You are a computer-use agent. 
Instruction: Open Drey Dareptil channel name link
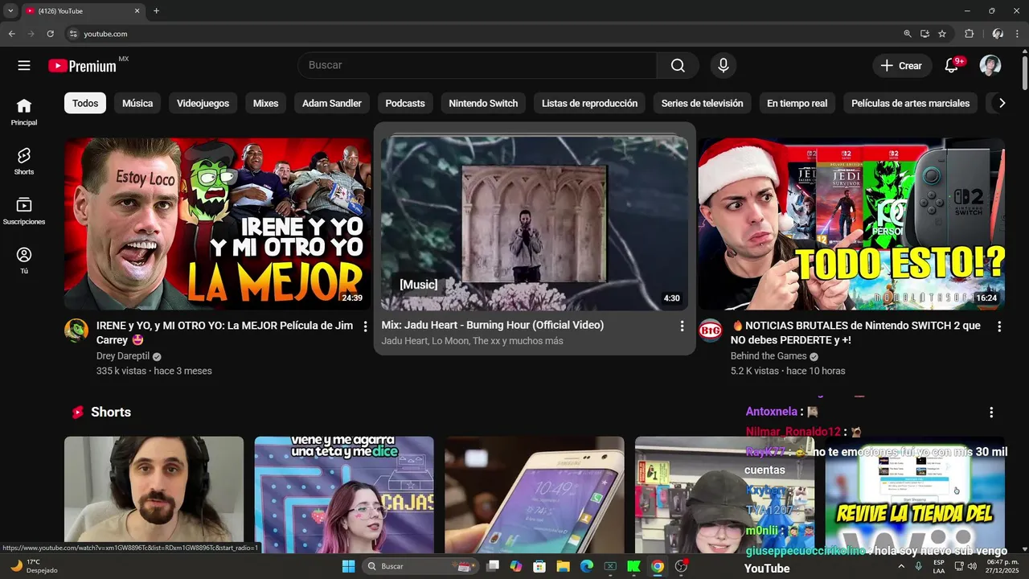pos(122,356)
